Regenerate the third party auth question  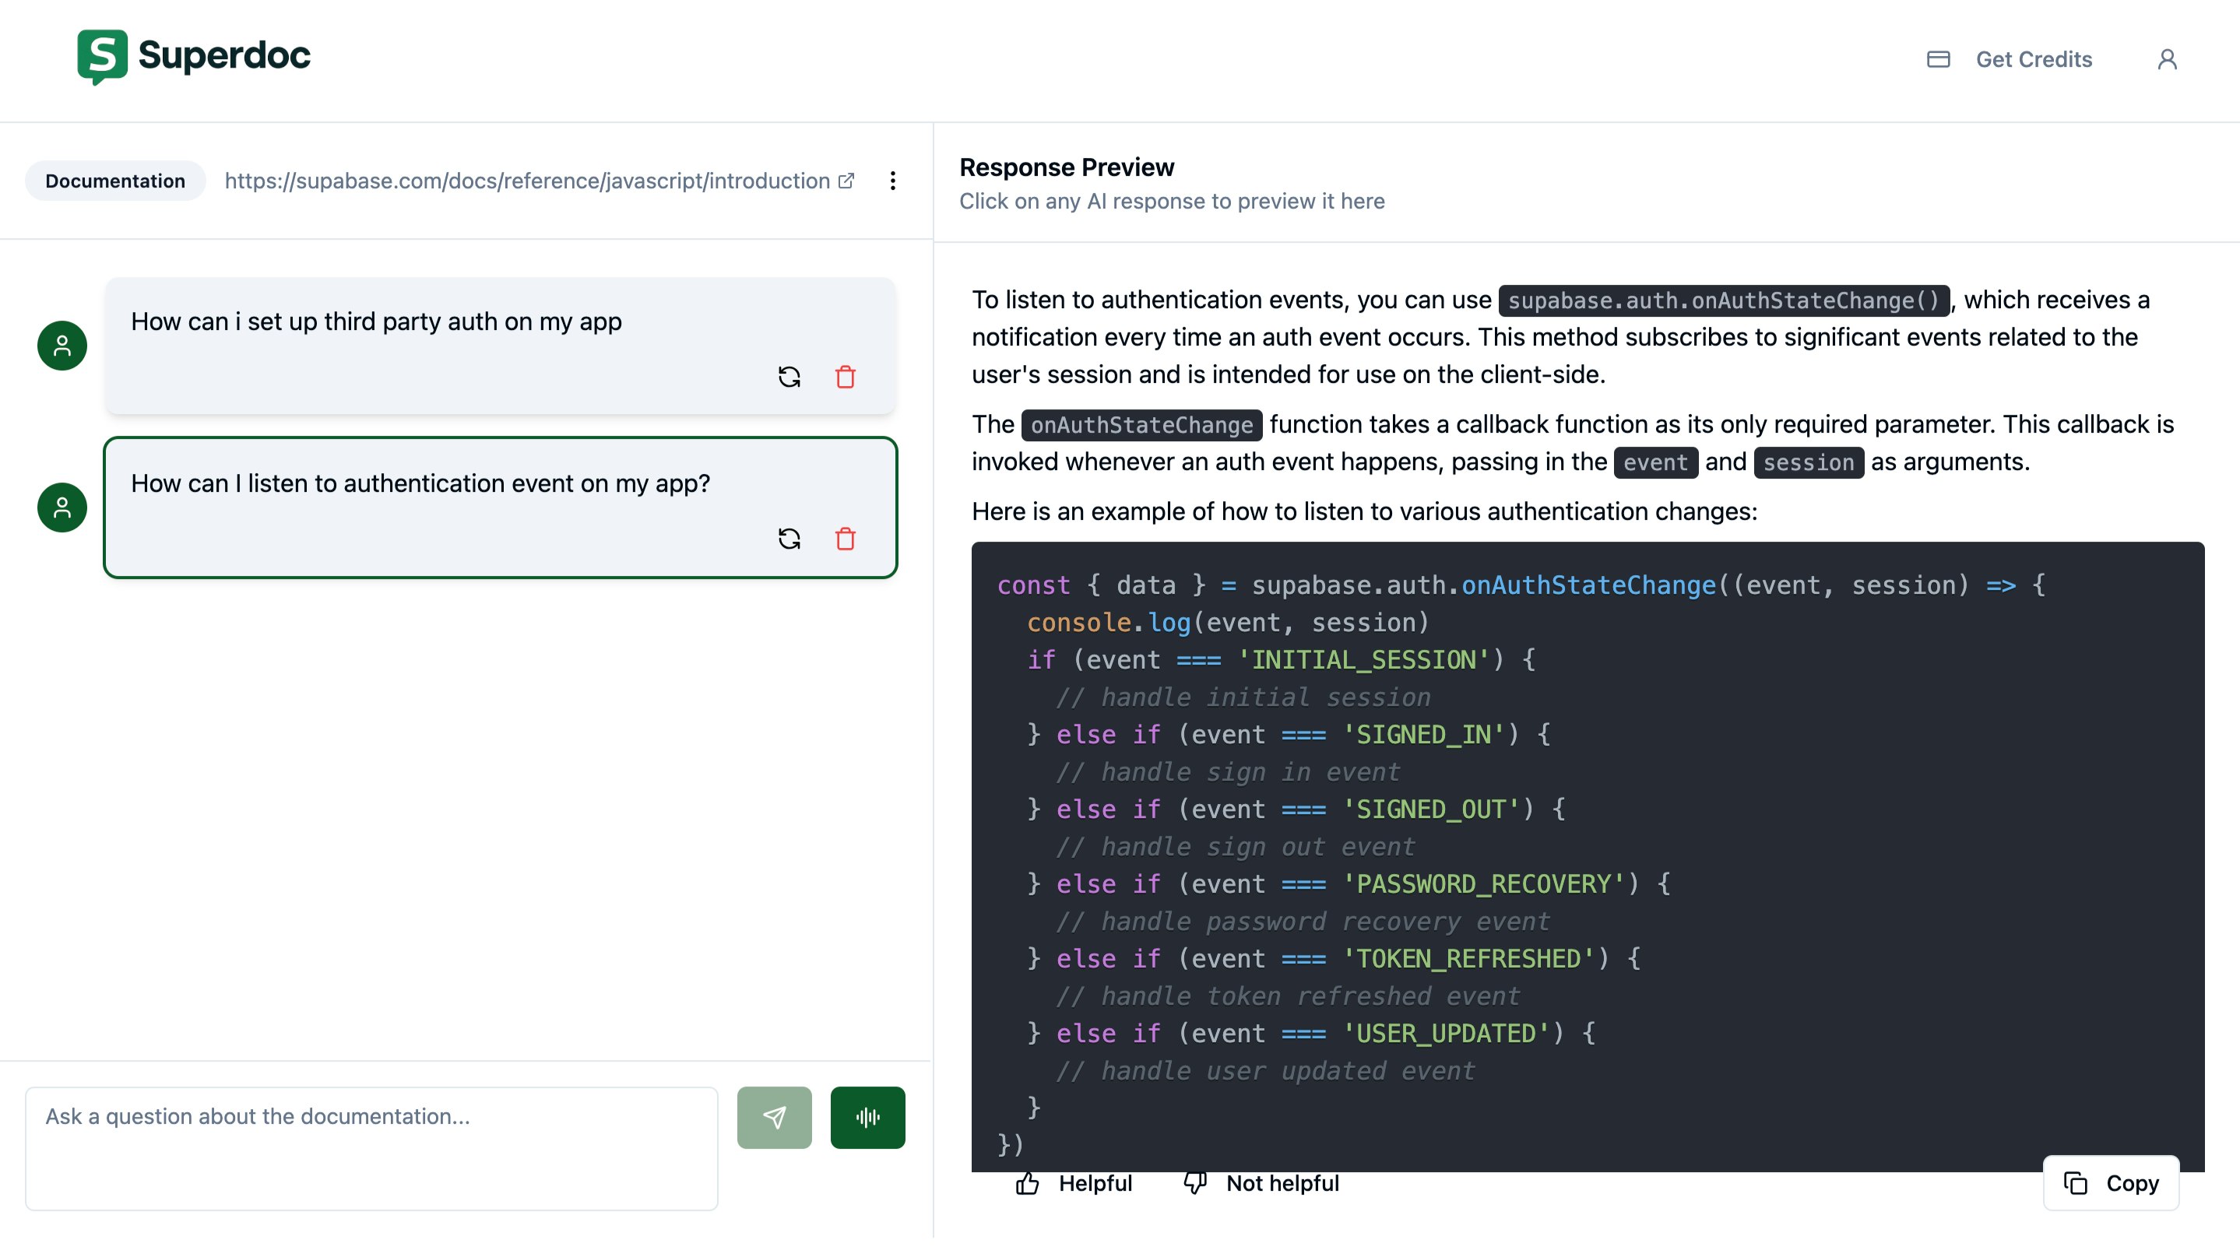(x=789, y=377)
